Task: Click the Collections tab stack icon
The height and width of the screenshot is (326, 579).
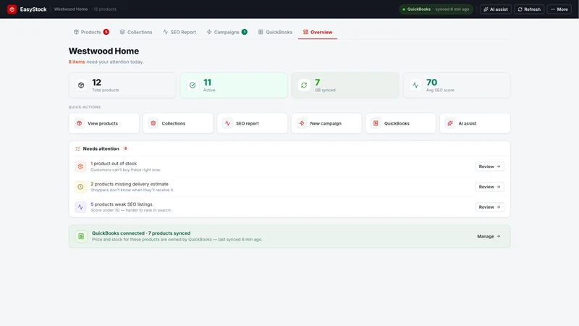Action: point(122,32)
